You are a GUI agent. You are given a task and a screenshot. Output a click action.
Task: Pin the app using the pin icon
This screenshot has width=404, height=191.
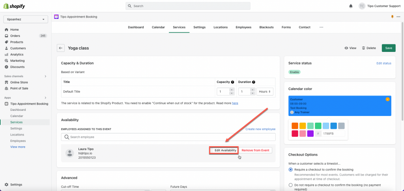click(393, 17)
